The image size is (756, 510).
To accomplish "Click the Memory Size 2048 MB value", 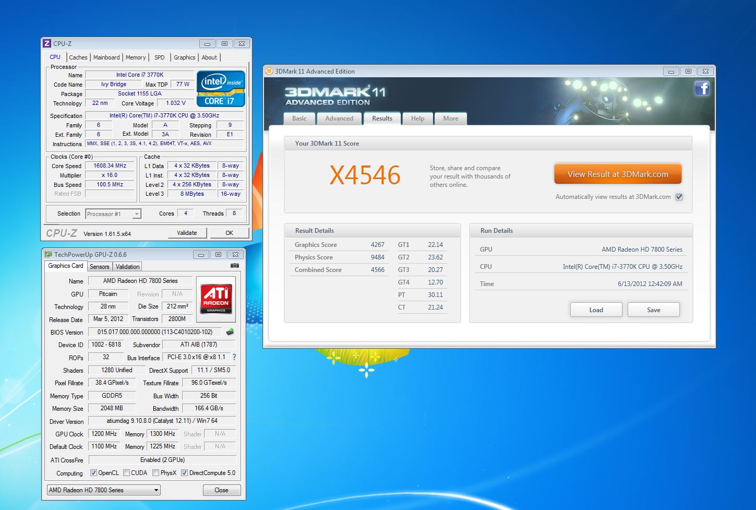I will (x=112, y=408).
